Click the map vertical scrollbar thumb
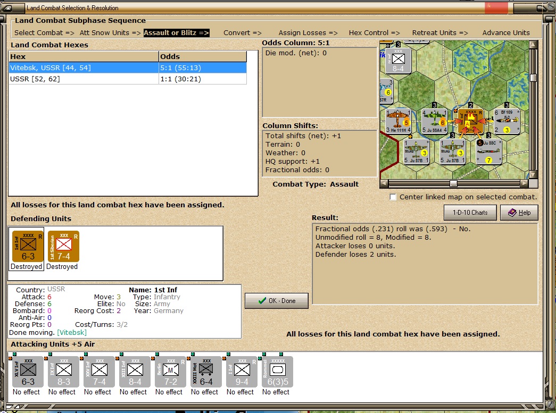Image resolution: width=556 pixels, height=413 pixels. (x=533, y=78)
